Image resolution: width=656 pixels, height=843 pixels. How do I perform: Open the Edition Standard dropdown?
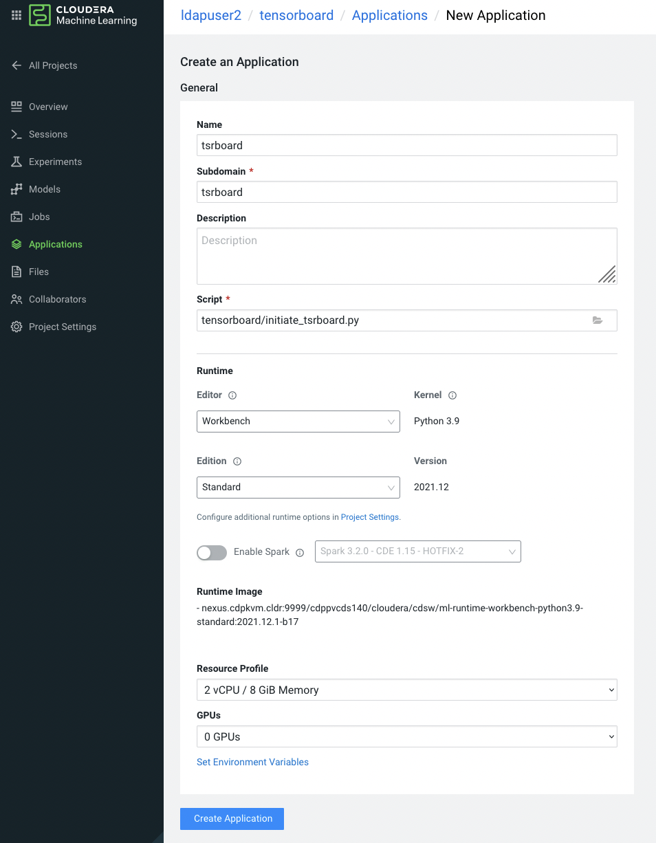(298, 487)
